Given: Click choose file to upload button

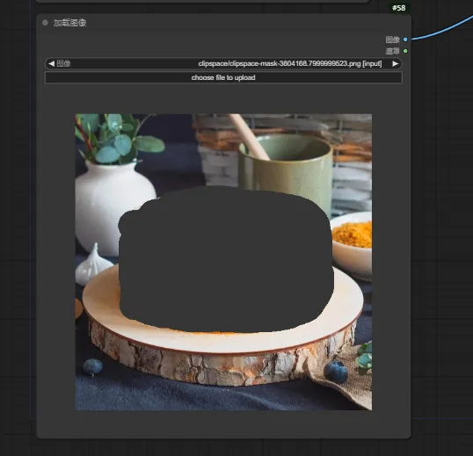Looking at the screenshot, I should click(223, 77).
